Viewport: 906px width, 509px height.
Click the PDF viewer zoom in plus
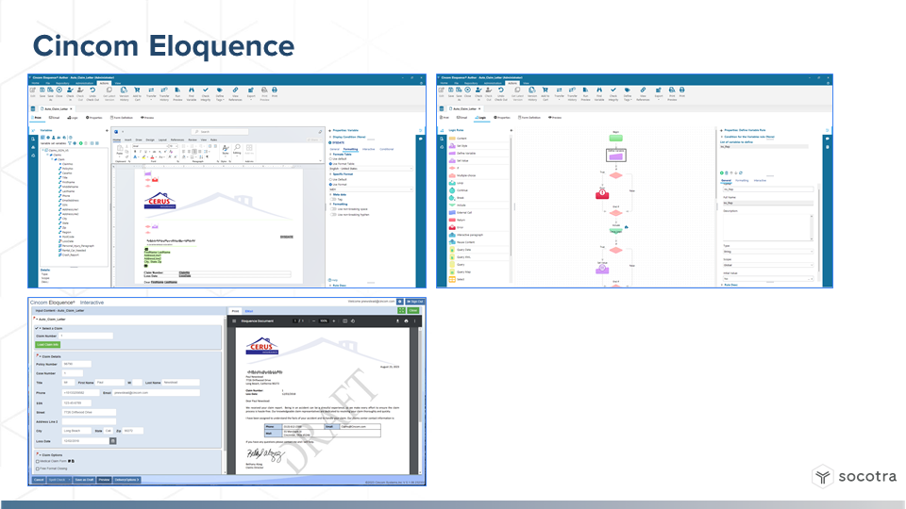[x=333, y=320]
